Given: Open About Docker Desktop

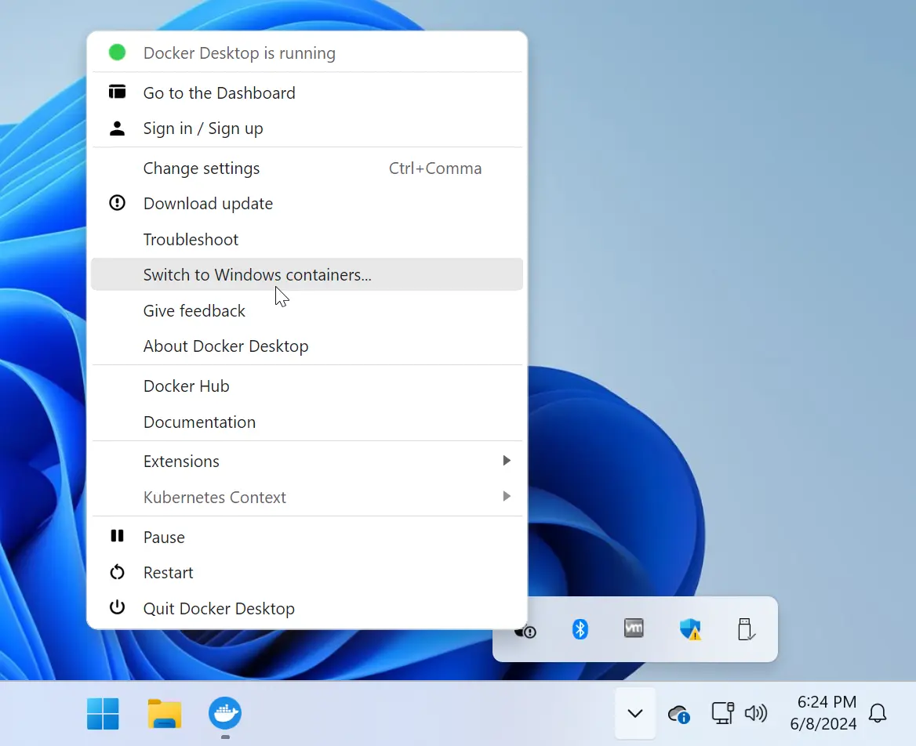Looking at the screenshot, I should pos(307,346).
